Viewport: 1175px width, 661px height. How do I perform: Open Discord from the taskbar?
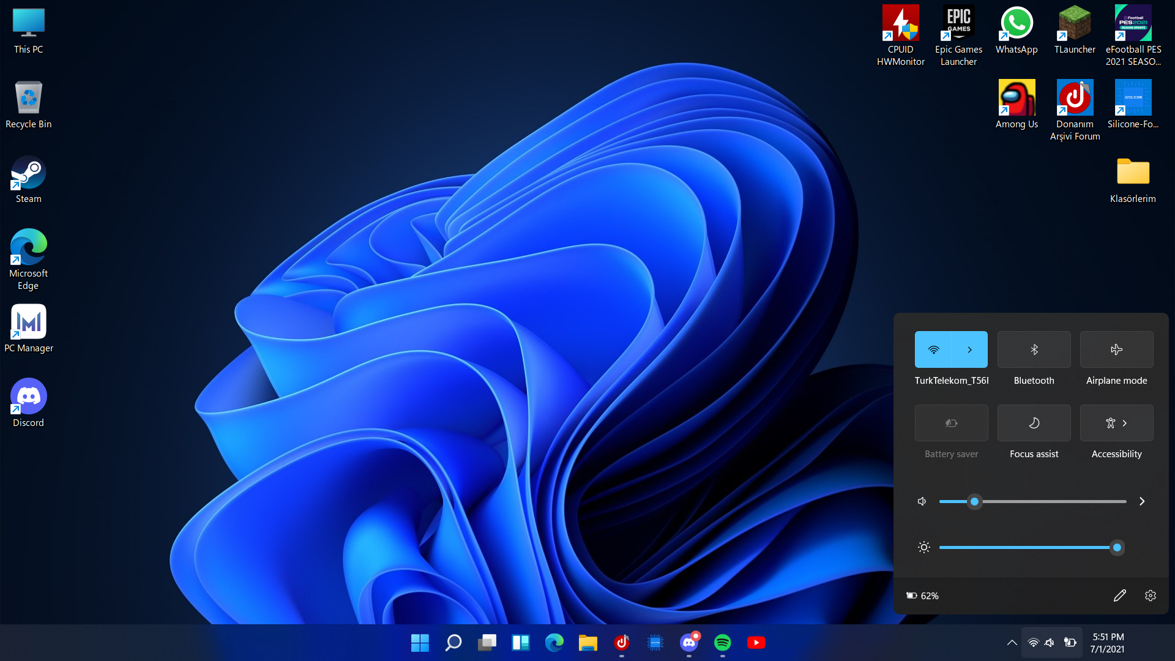point(689,643)
